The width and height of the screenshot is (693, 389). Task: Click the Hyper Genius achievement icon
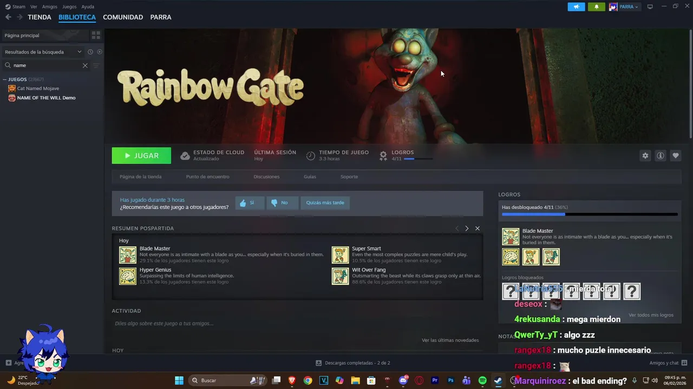128,276
